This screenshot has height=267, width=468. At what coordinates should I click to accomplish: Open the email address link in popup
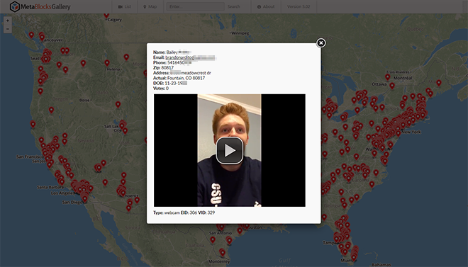tap(190, 57)
